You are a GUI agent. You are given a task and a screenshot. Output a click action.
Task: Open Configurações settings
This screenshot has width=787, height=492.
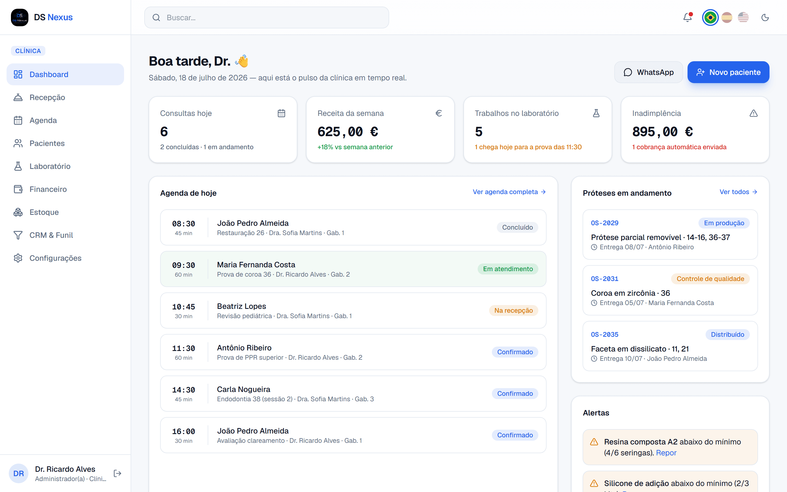(x=65, y=258)
